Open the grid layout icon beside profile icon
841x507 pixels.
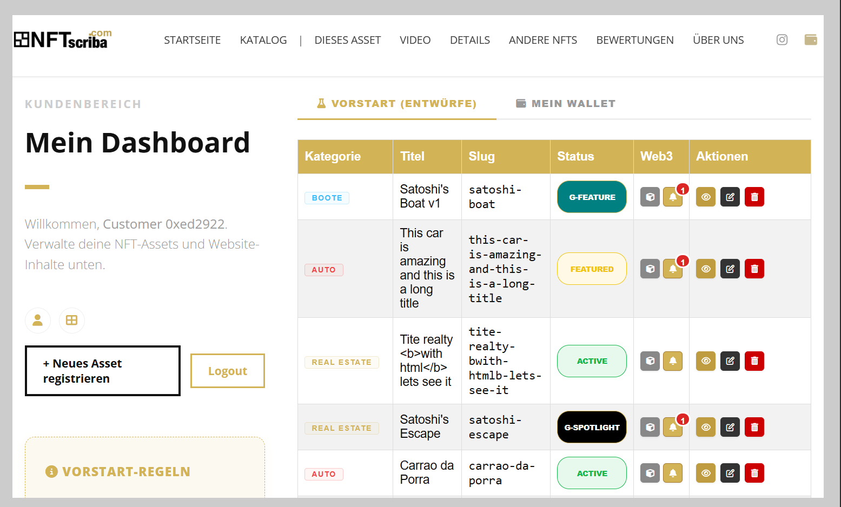[x=71, y=320]
